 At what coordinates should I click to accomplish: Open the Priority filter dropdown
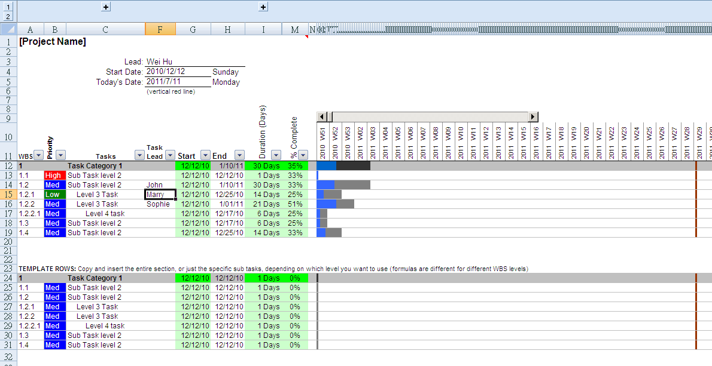point(60,155)
